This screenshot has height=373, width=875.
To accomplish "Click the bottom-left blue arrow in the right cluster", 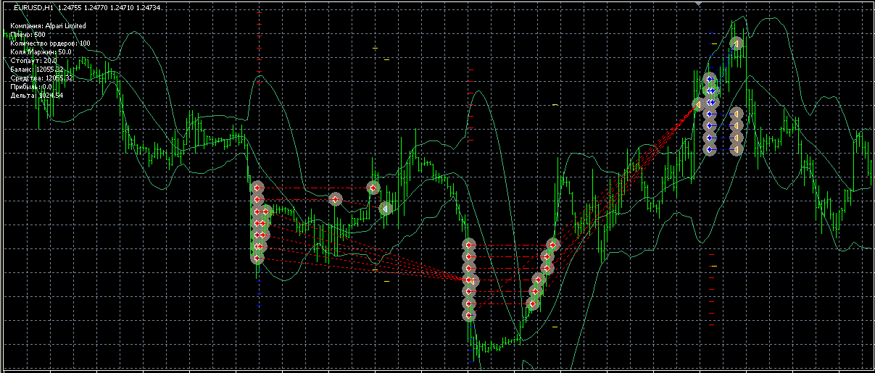I will click(x=710, y=149).
